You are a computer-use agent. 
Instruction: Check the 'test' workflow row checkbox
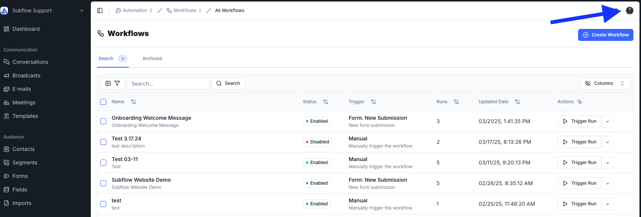(103, 204)
